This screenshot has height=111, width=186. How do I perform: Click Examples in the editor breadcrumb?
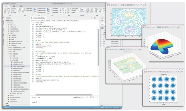click(x=35, y=21)
